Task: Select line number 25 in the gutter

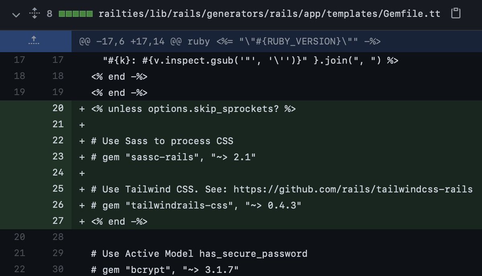Action: click(x=58, y=189)
